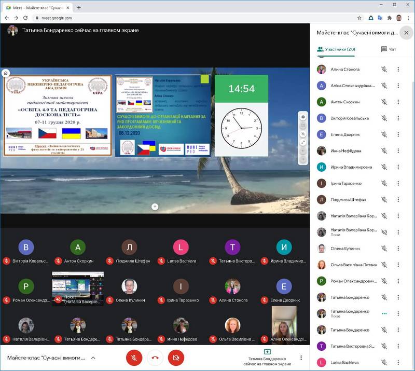Click Google Translate extension icon
The height and width of the screenshot is (371, 415).
click(380, 18)
